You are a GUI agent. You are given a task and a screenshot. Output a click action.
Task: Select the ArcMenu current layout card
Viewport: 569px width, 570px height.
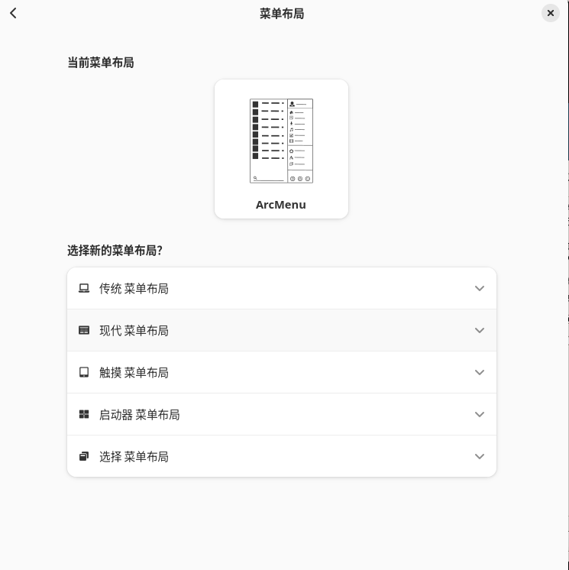coord(281,149)
